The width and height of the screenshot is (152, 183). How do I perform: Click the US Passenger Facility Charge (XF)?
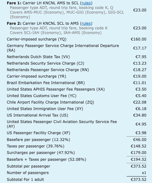click(x=38, y=133)
